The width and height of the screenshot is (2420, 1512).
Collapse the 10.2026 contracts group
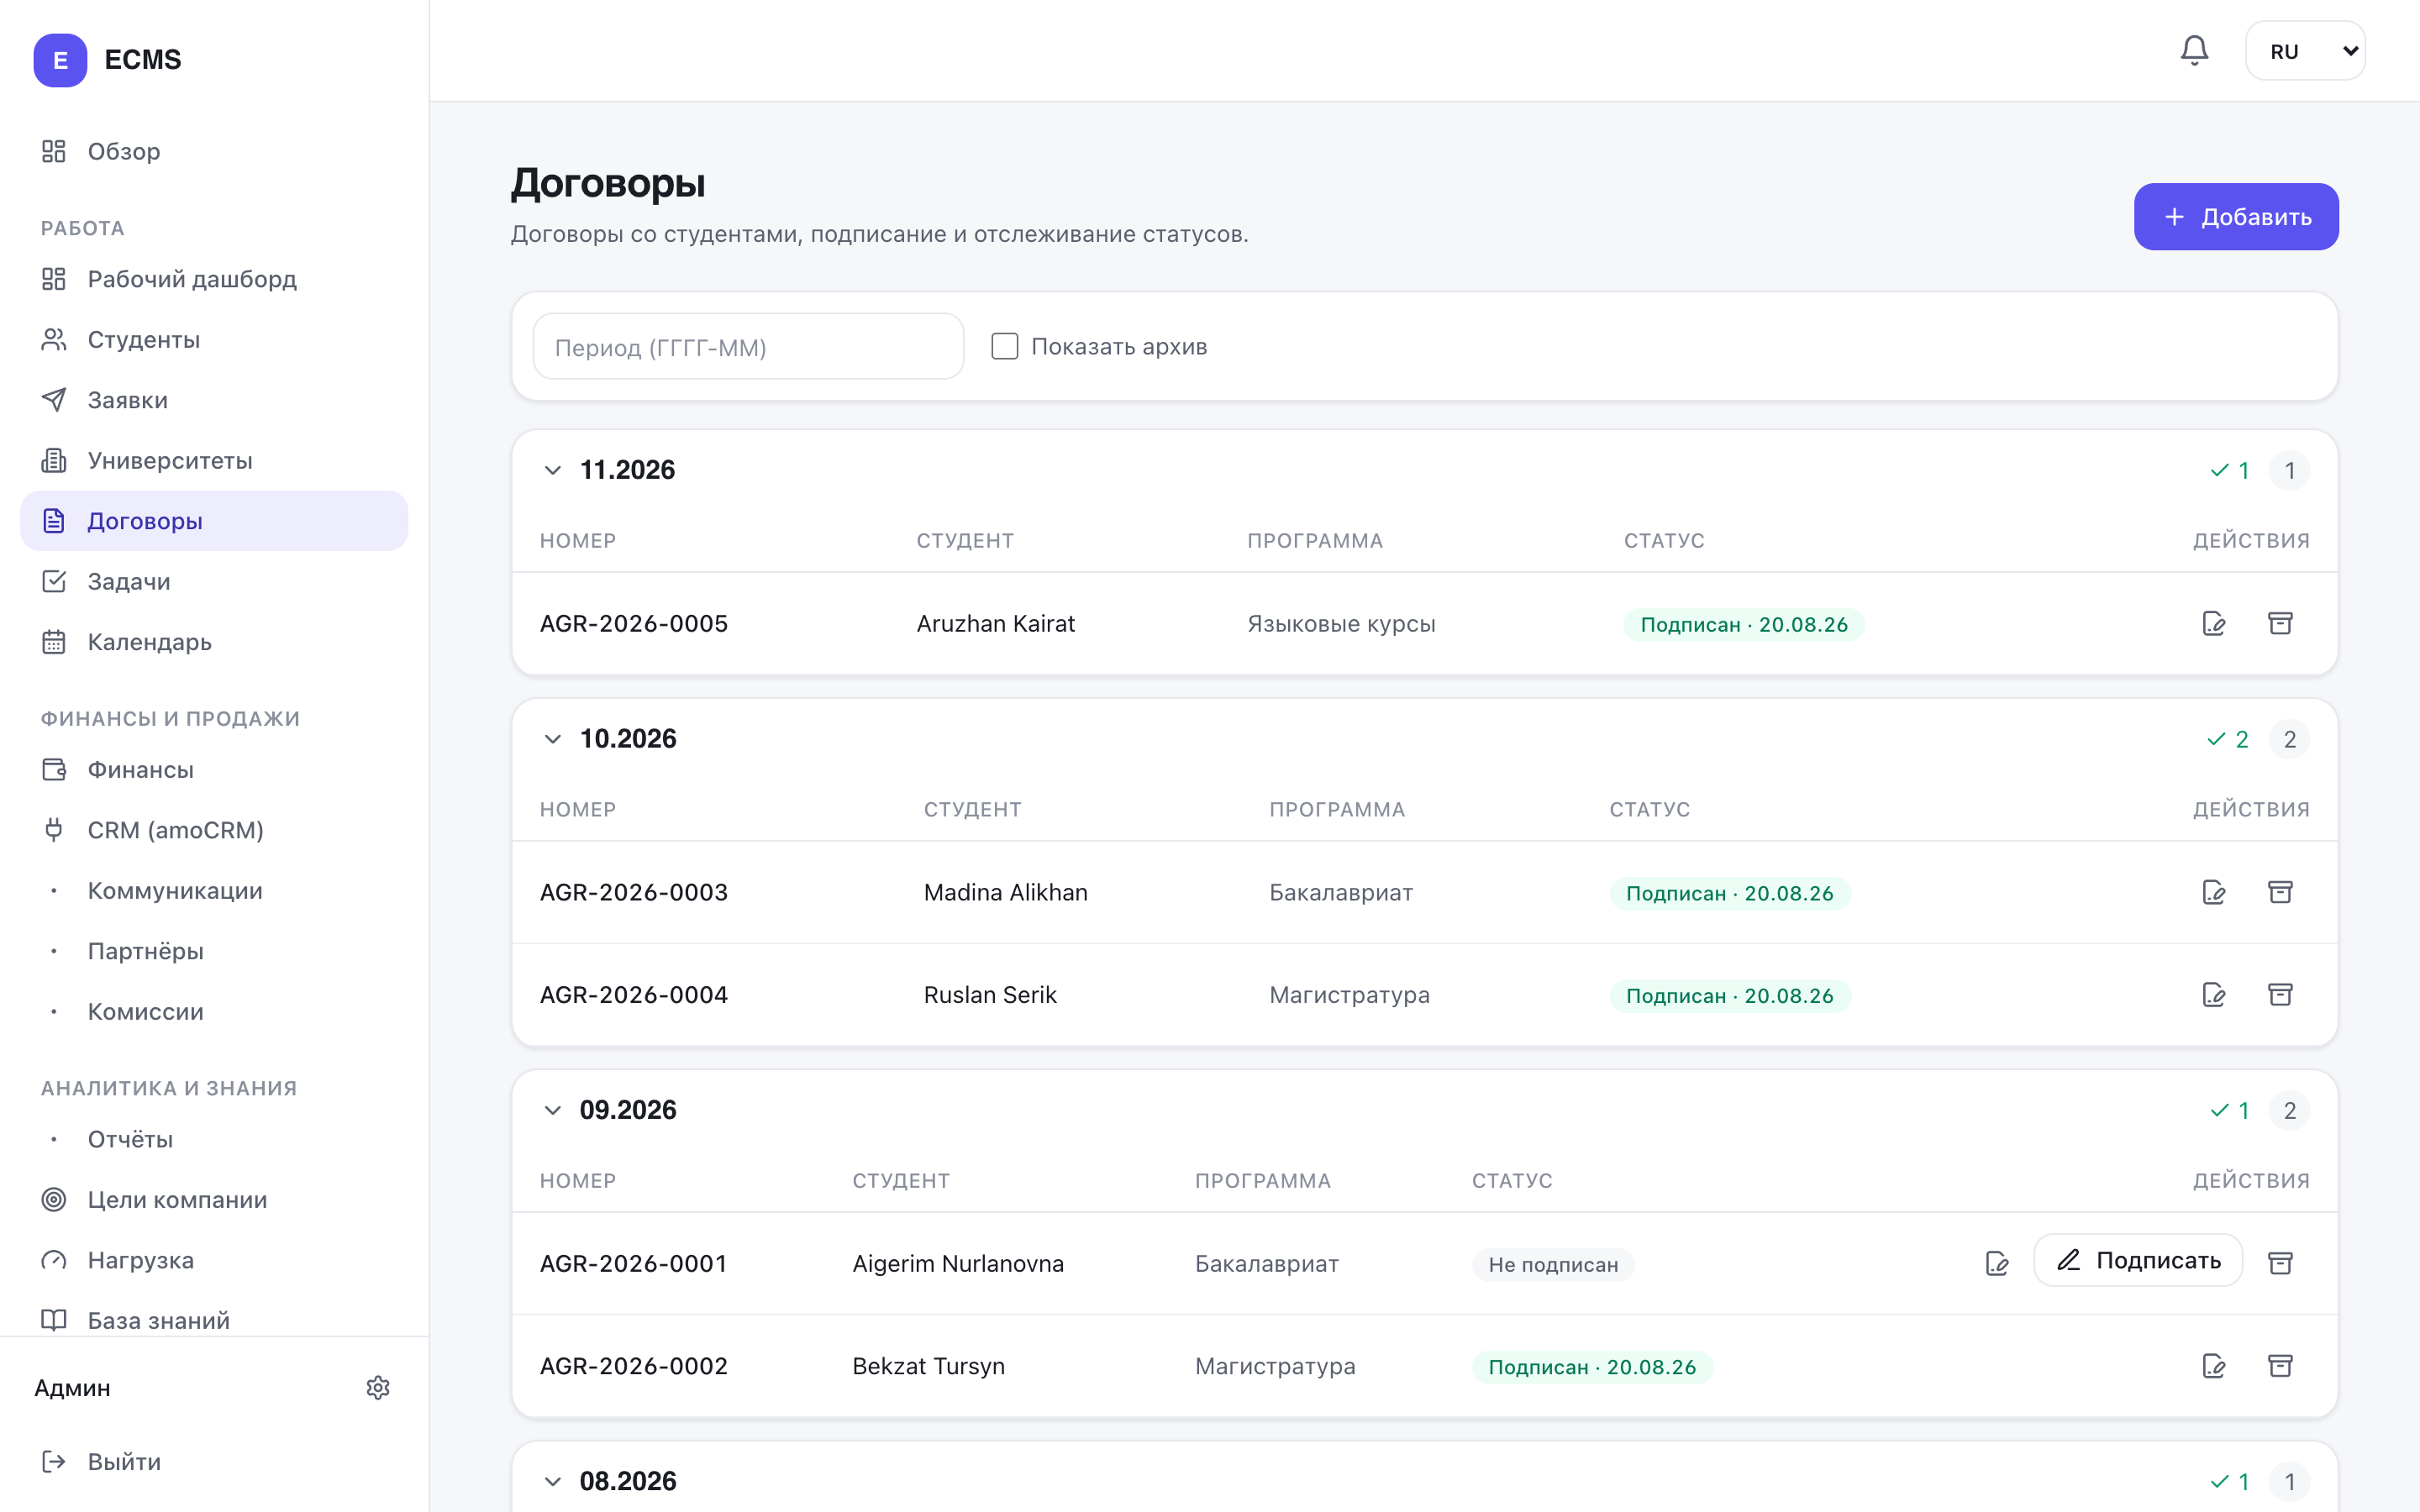552,739
